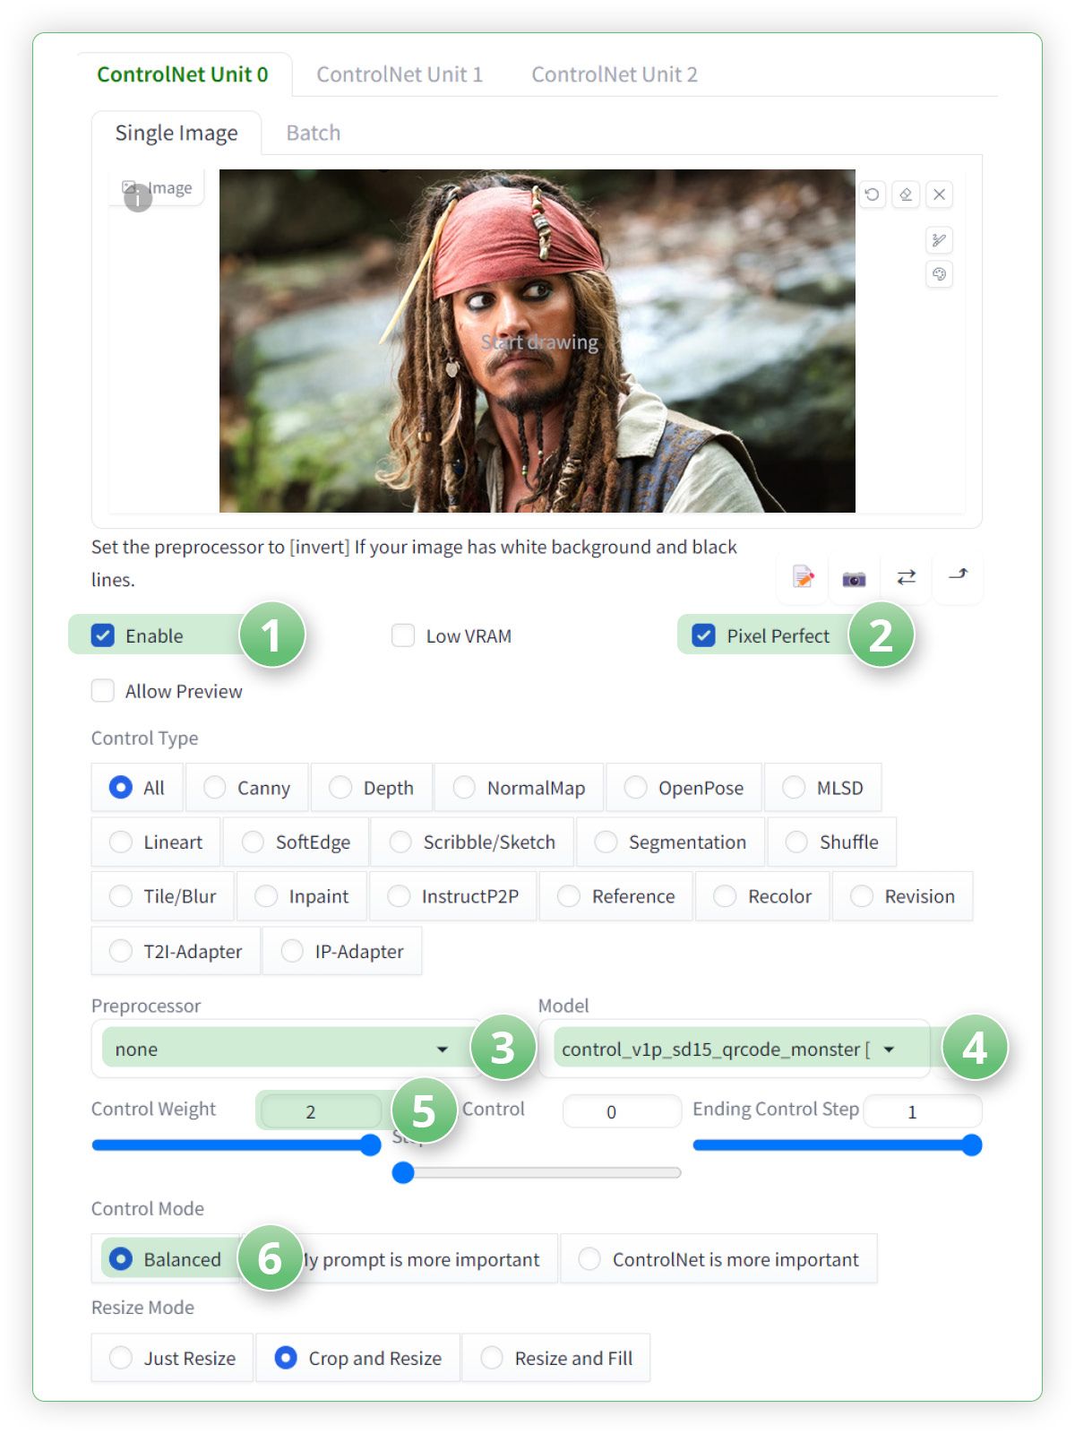Image resolution: width=1075 pixels, height=1434 pixels.
Task: Select the Depth control type
Action: (x=371, y=788)
